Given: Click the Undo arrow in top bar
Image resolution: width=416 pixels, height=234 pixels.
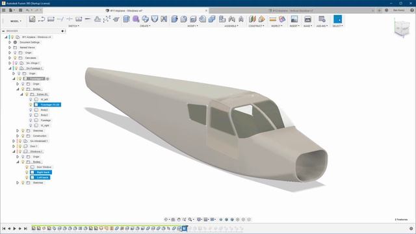Looking at the screenshot, I should tap(27, 10).
